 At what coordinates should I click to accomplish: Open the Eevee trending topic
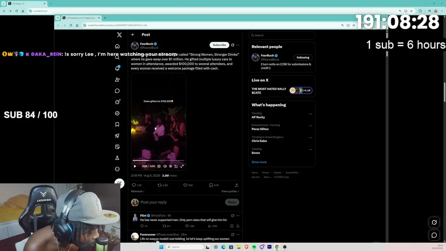(256, 153)
